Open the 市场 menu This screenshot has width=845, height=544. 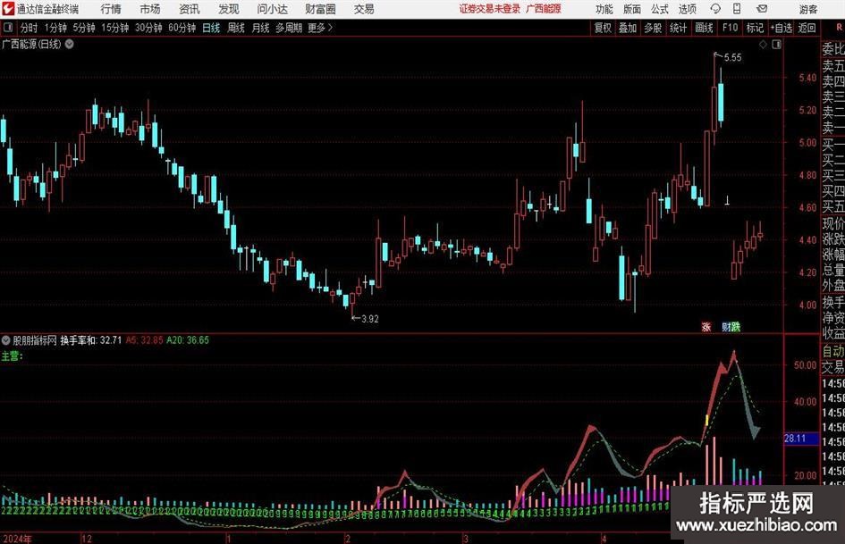coord(150,9)
